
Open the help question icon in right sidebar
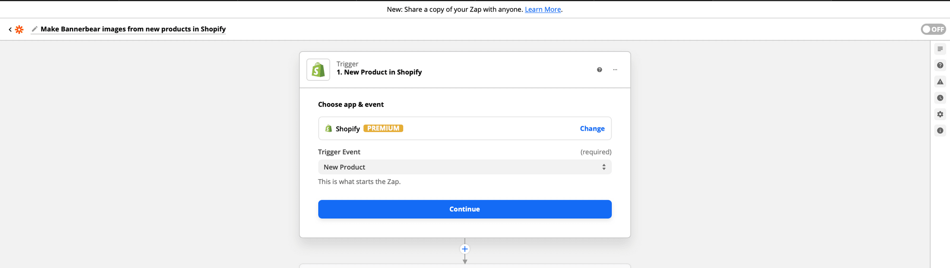point(940,65)
